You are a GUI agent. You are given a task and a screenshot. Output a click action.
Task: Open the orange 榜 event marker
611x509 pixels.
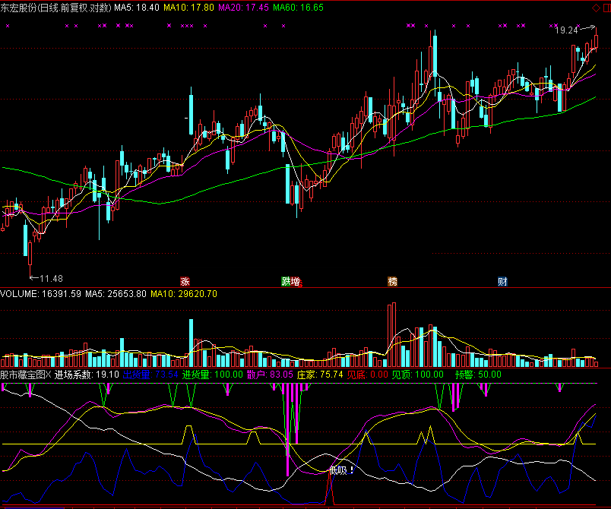tap(392, 282)
